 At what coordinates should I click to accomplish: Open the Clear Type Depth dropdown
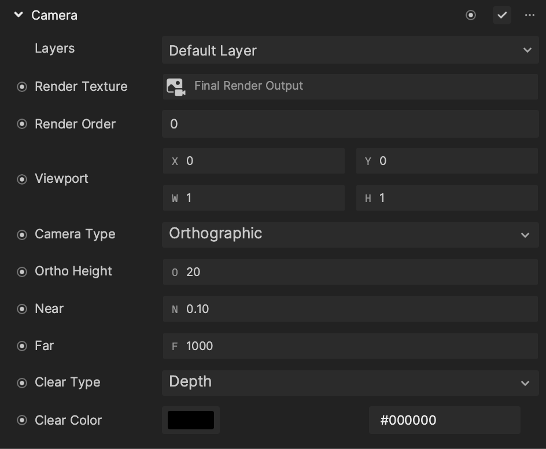(x=351, y=383)
